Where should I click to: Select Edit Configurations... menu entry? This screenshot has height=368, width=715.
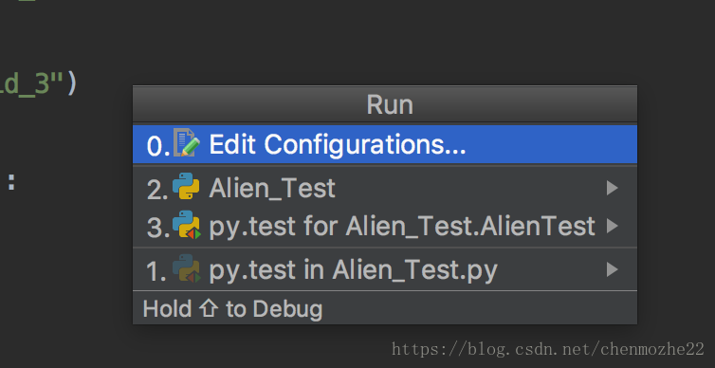point(385,144)
